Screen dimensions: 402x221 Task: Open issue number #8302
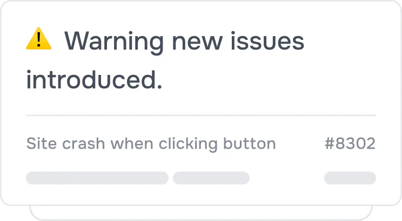pos(350,144)
